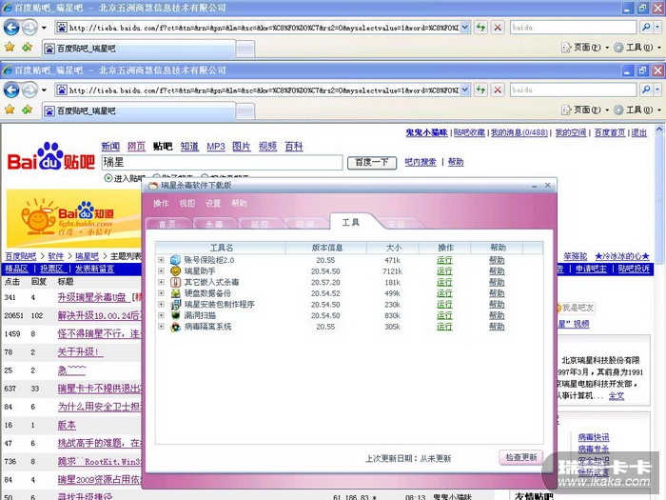Click the 病毒隔离系统 icon
The height and width of the screenshot is (500, 666).
tap(175, 327)
